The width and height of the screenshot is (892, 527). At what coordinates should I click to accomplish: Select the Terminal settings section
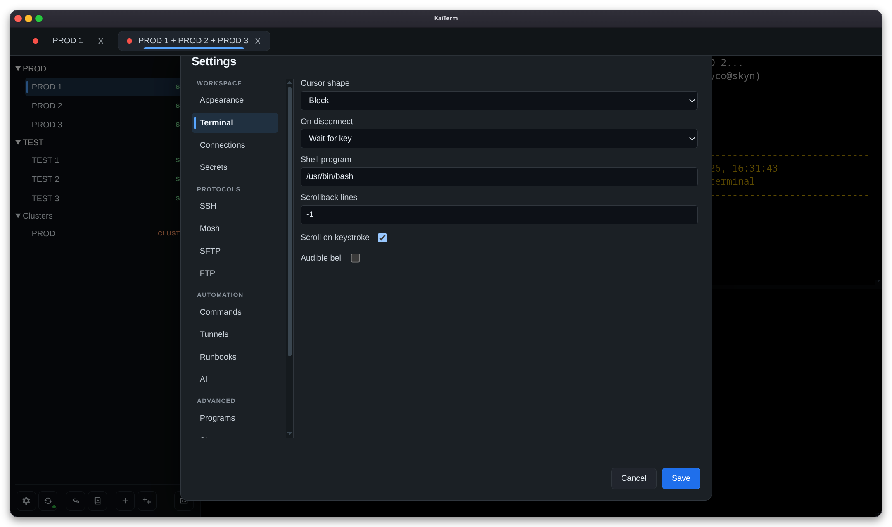coord(235,123)
